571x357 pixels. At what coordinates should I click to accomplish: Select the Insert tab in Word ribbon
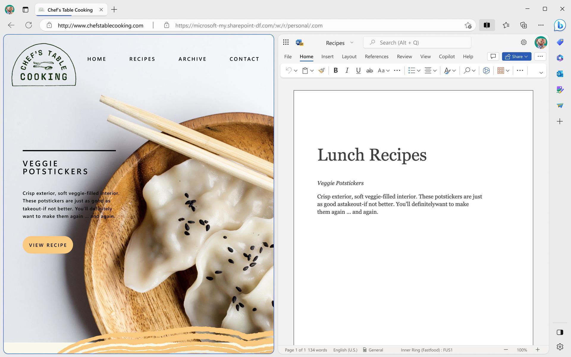point(328,56)
